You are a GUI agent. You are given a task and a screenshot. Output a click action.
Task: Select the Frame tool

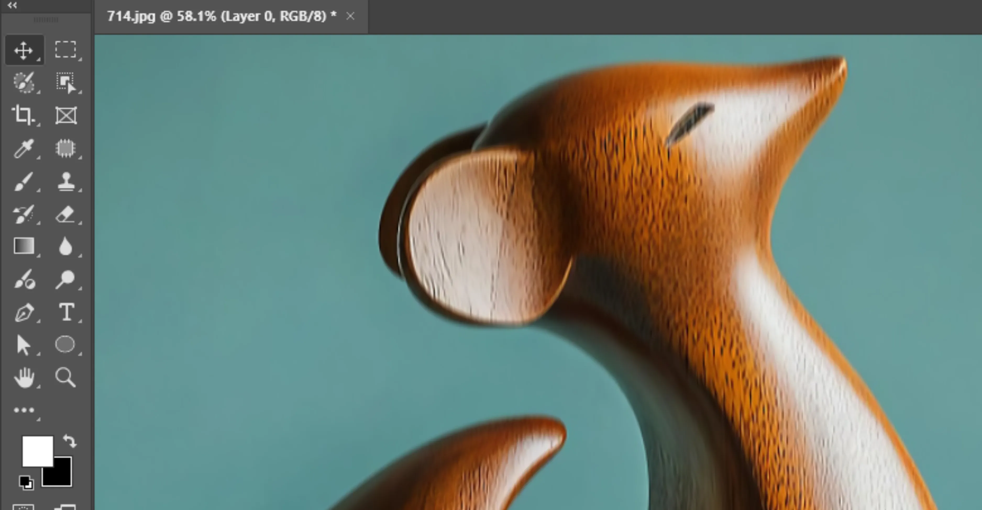[65, 115]
